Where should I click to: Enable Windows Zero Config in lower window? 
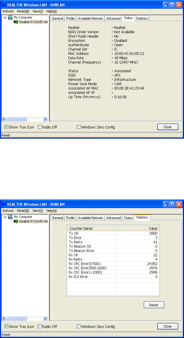coord(78,326)
